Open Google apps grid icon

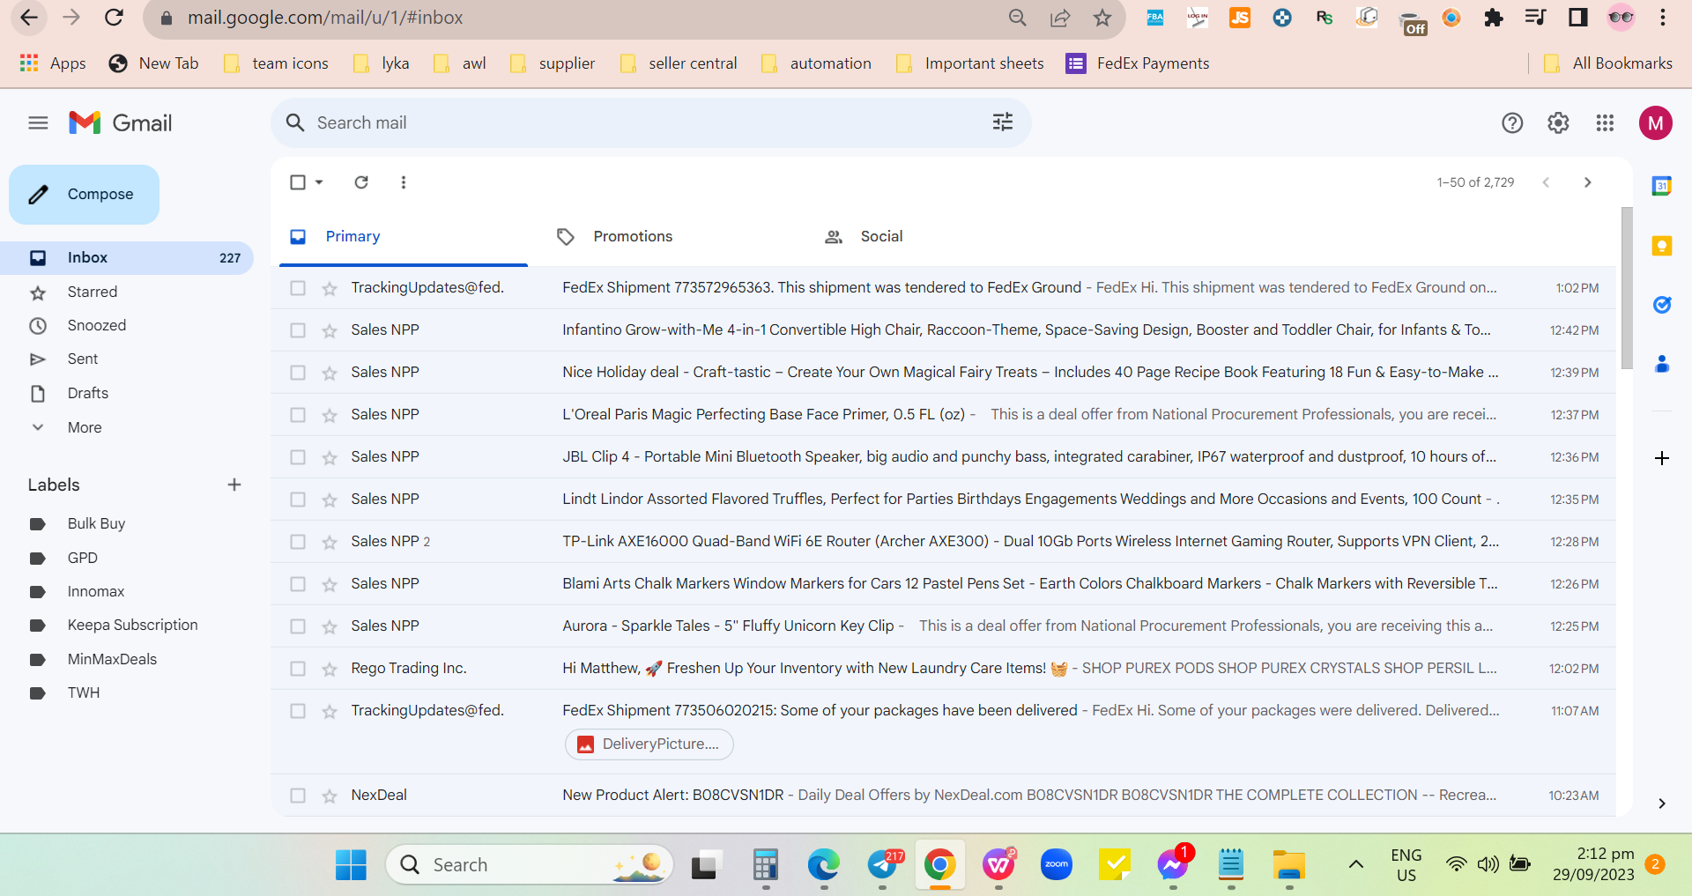1605,123
